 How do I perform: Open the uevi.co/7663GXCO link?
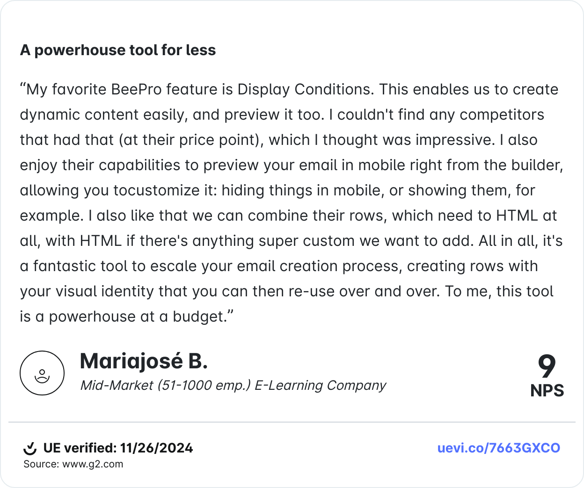point(498,448)
